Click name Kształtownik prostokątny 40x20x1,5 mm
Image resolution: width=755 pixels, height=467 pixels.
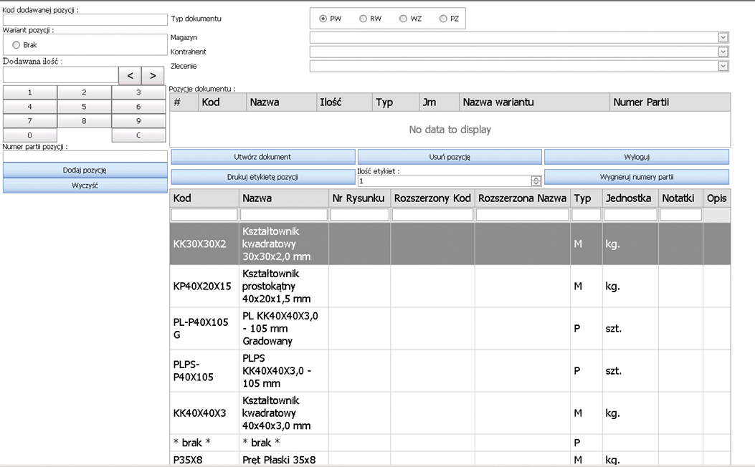(276, 287)
